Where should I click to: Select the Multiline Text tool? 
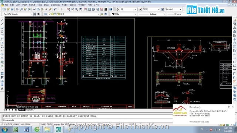(2, 89)
